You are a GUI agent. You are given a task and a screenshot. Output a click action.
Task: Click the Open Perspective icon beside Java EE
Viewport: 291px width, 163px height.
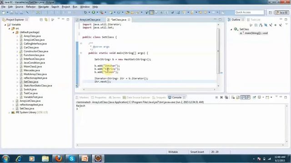click(x=270, y=13)
